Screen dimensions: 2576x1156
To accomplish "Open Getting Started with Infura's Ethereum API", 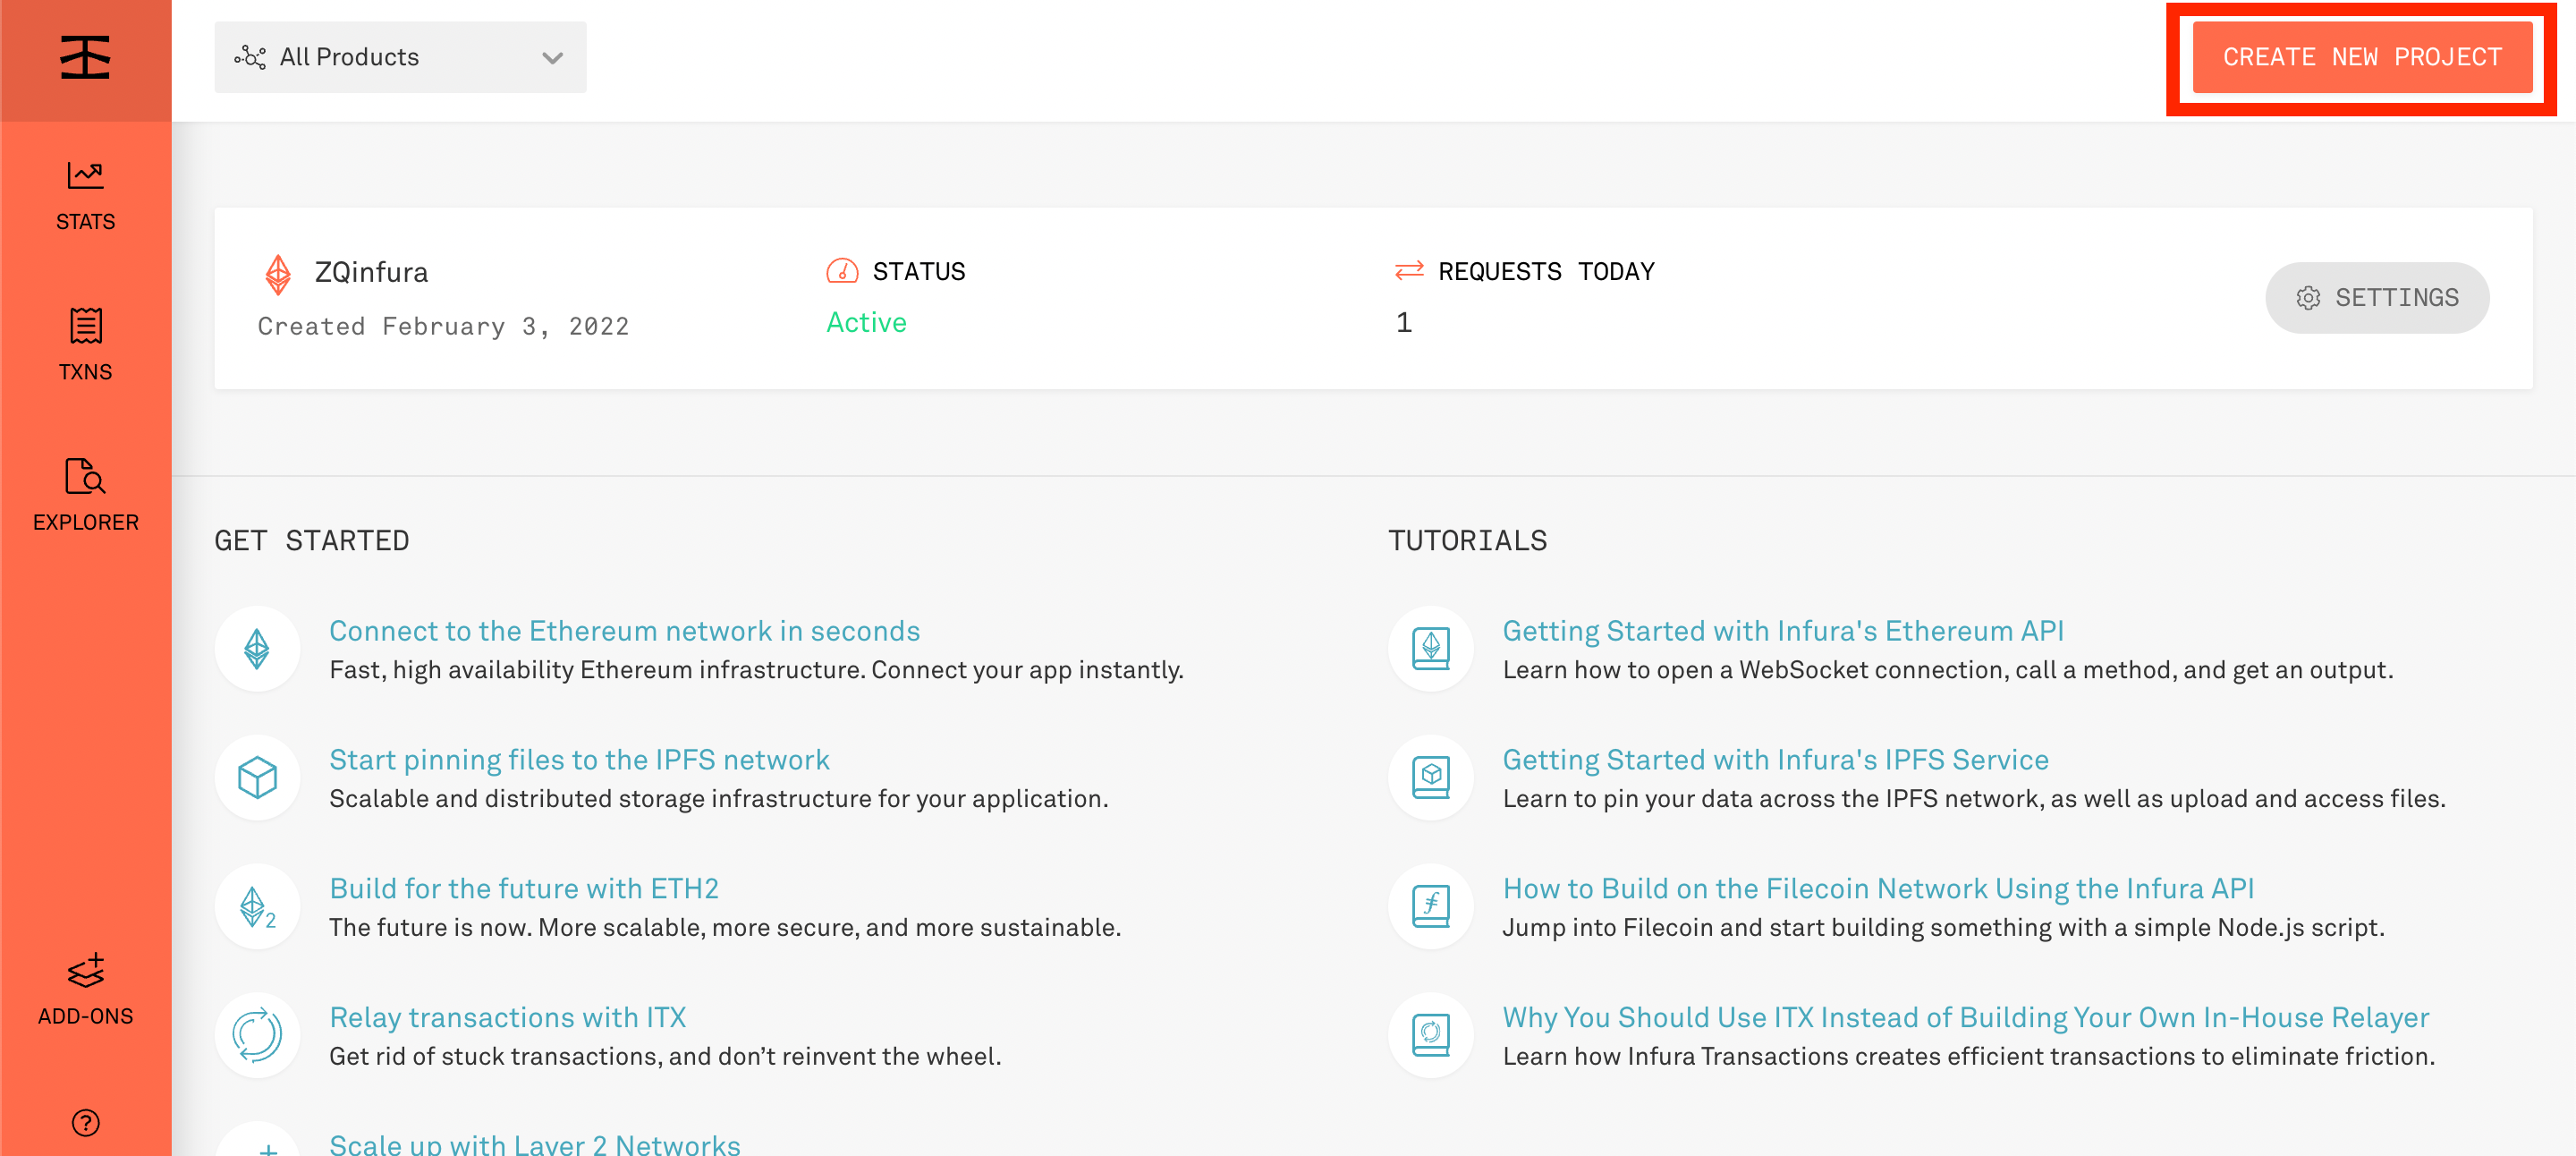I will pyautogui.click(x=1782, y=631).
